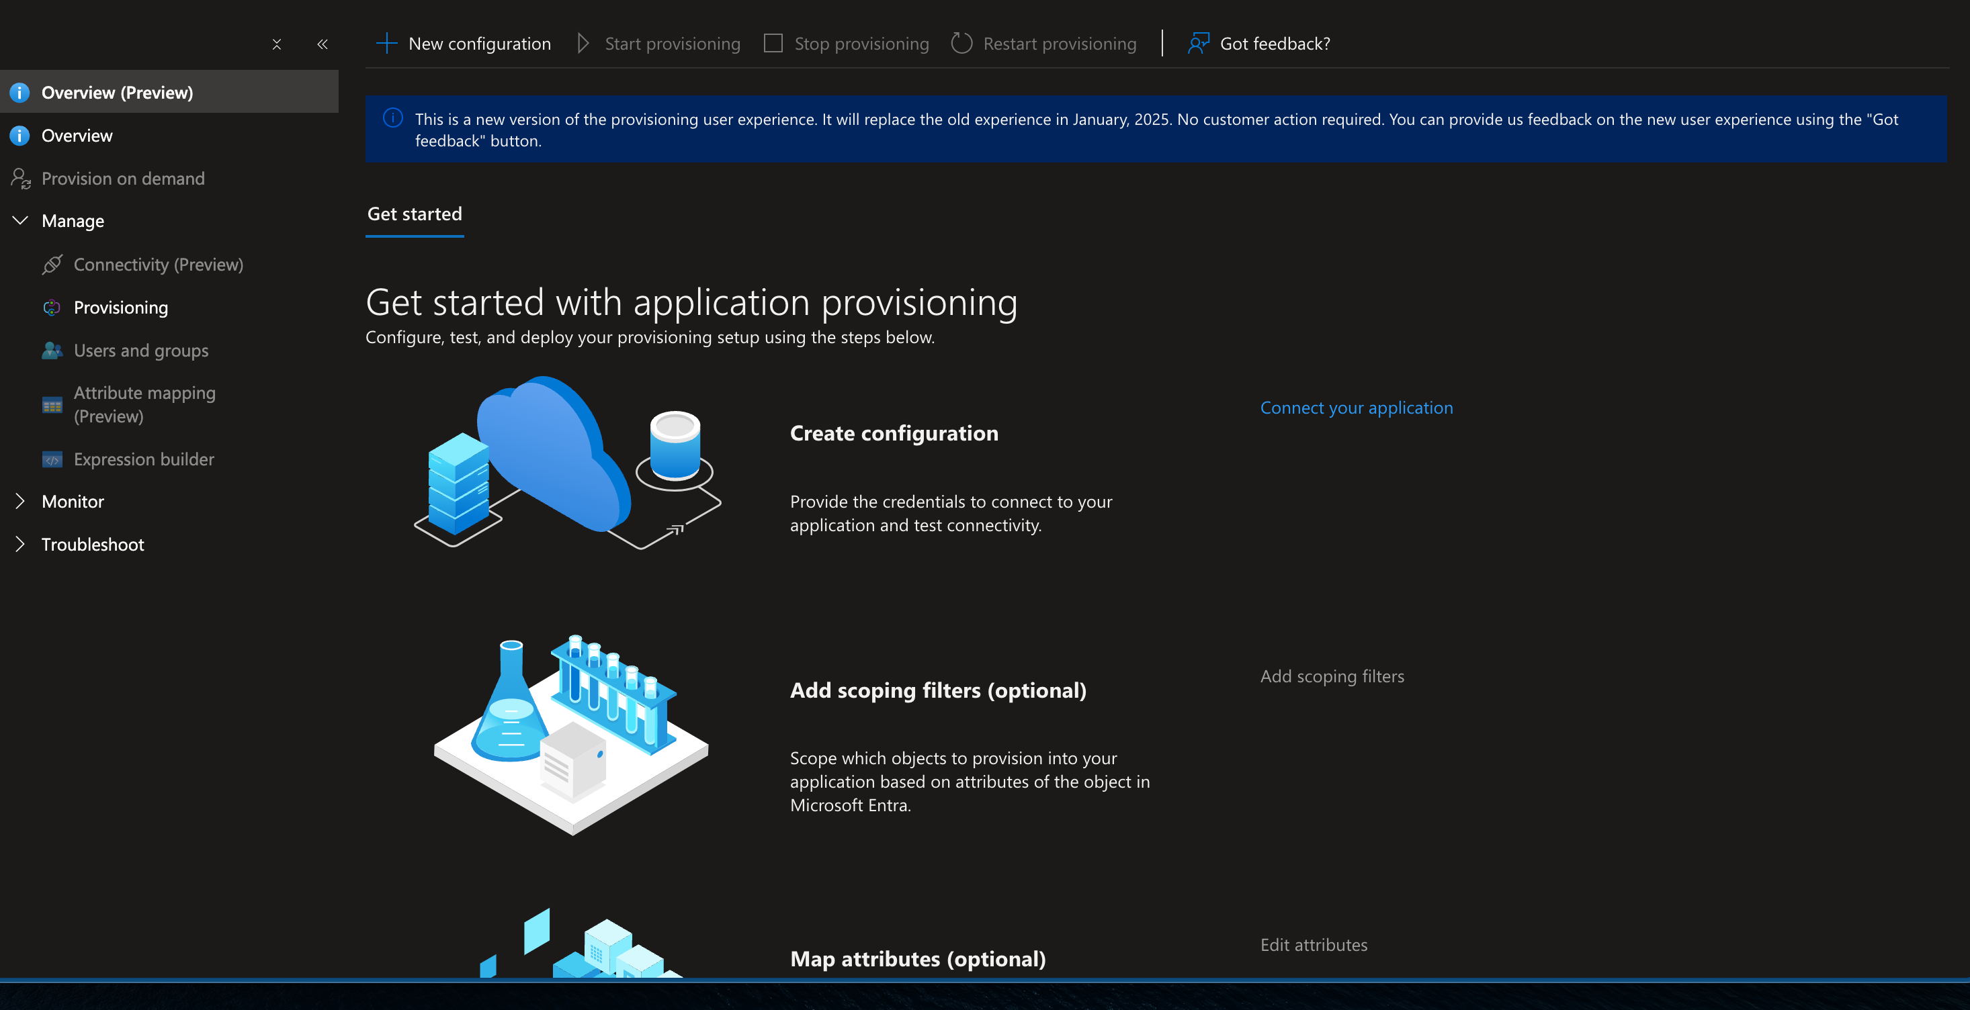This screenshot has width=1970, height=1010.
Task: Open Connectivity (Preview) settings
Action: [x=159, y=264]
